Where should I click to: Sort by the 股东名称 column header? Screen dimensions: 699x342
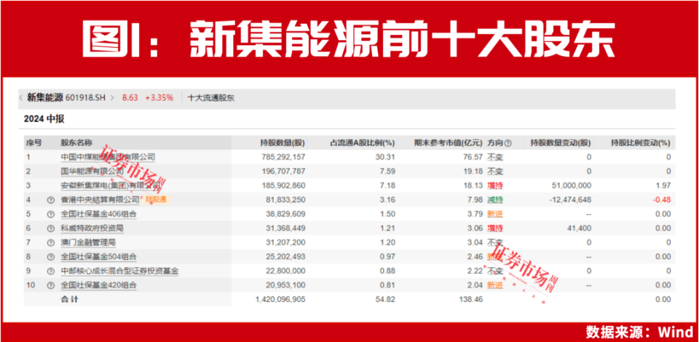(x=76, y=143)
